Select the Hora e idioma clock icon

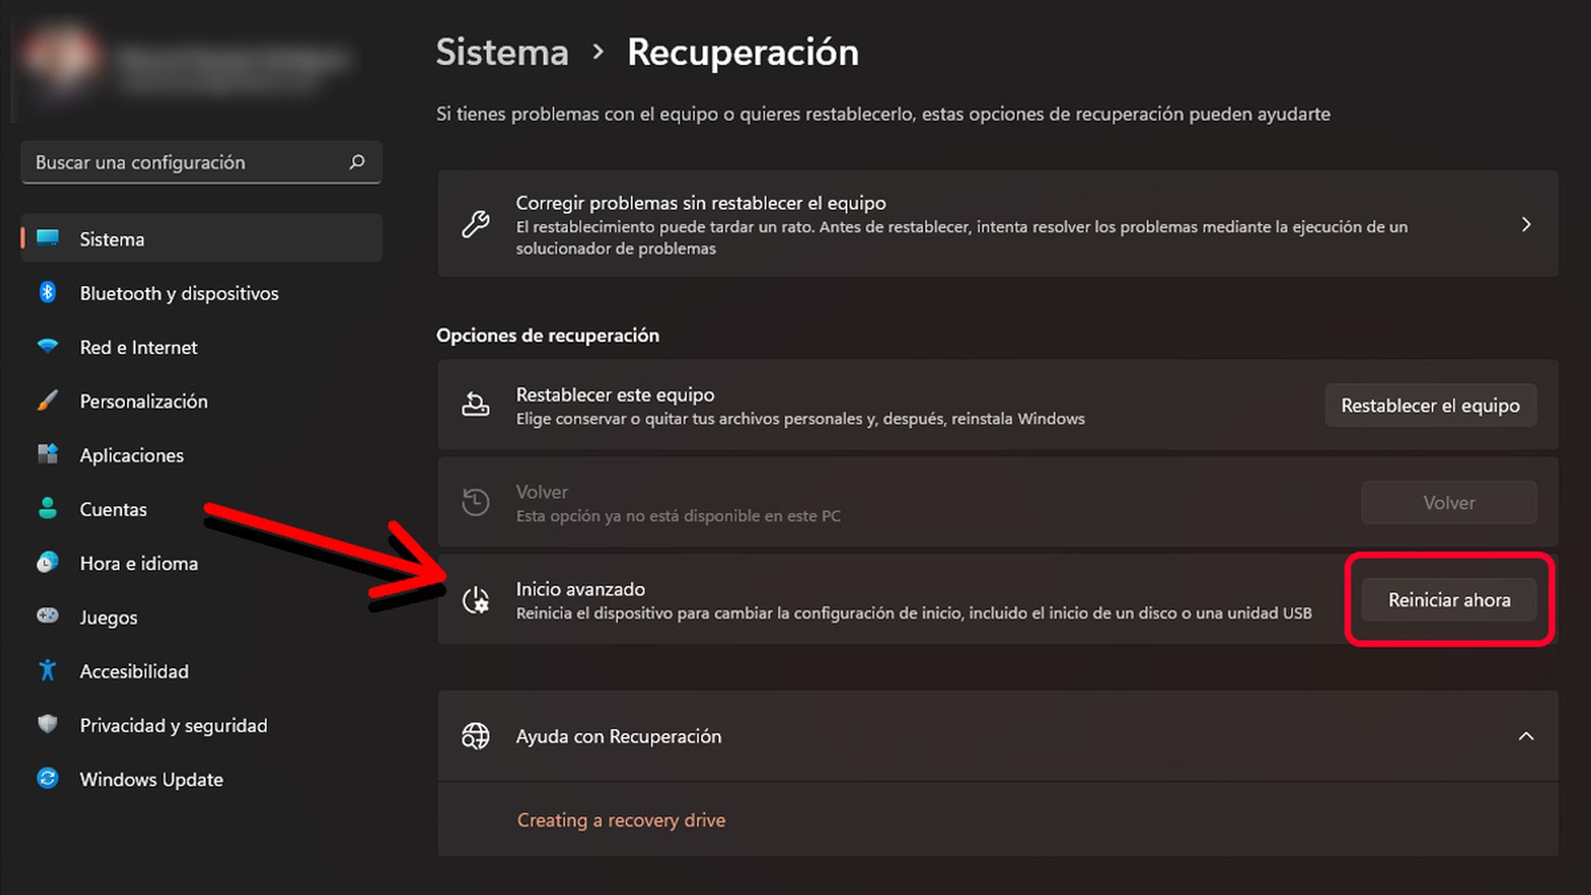(49, 563)
